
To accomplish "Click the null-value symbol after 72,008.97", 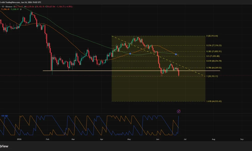I will click(21, 9).
